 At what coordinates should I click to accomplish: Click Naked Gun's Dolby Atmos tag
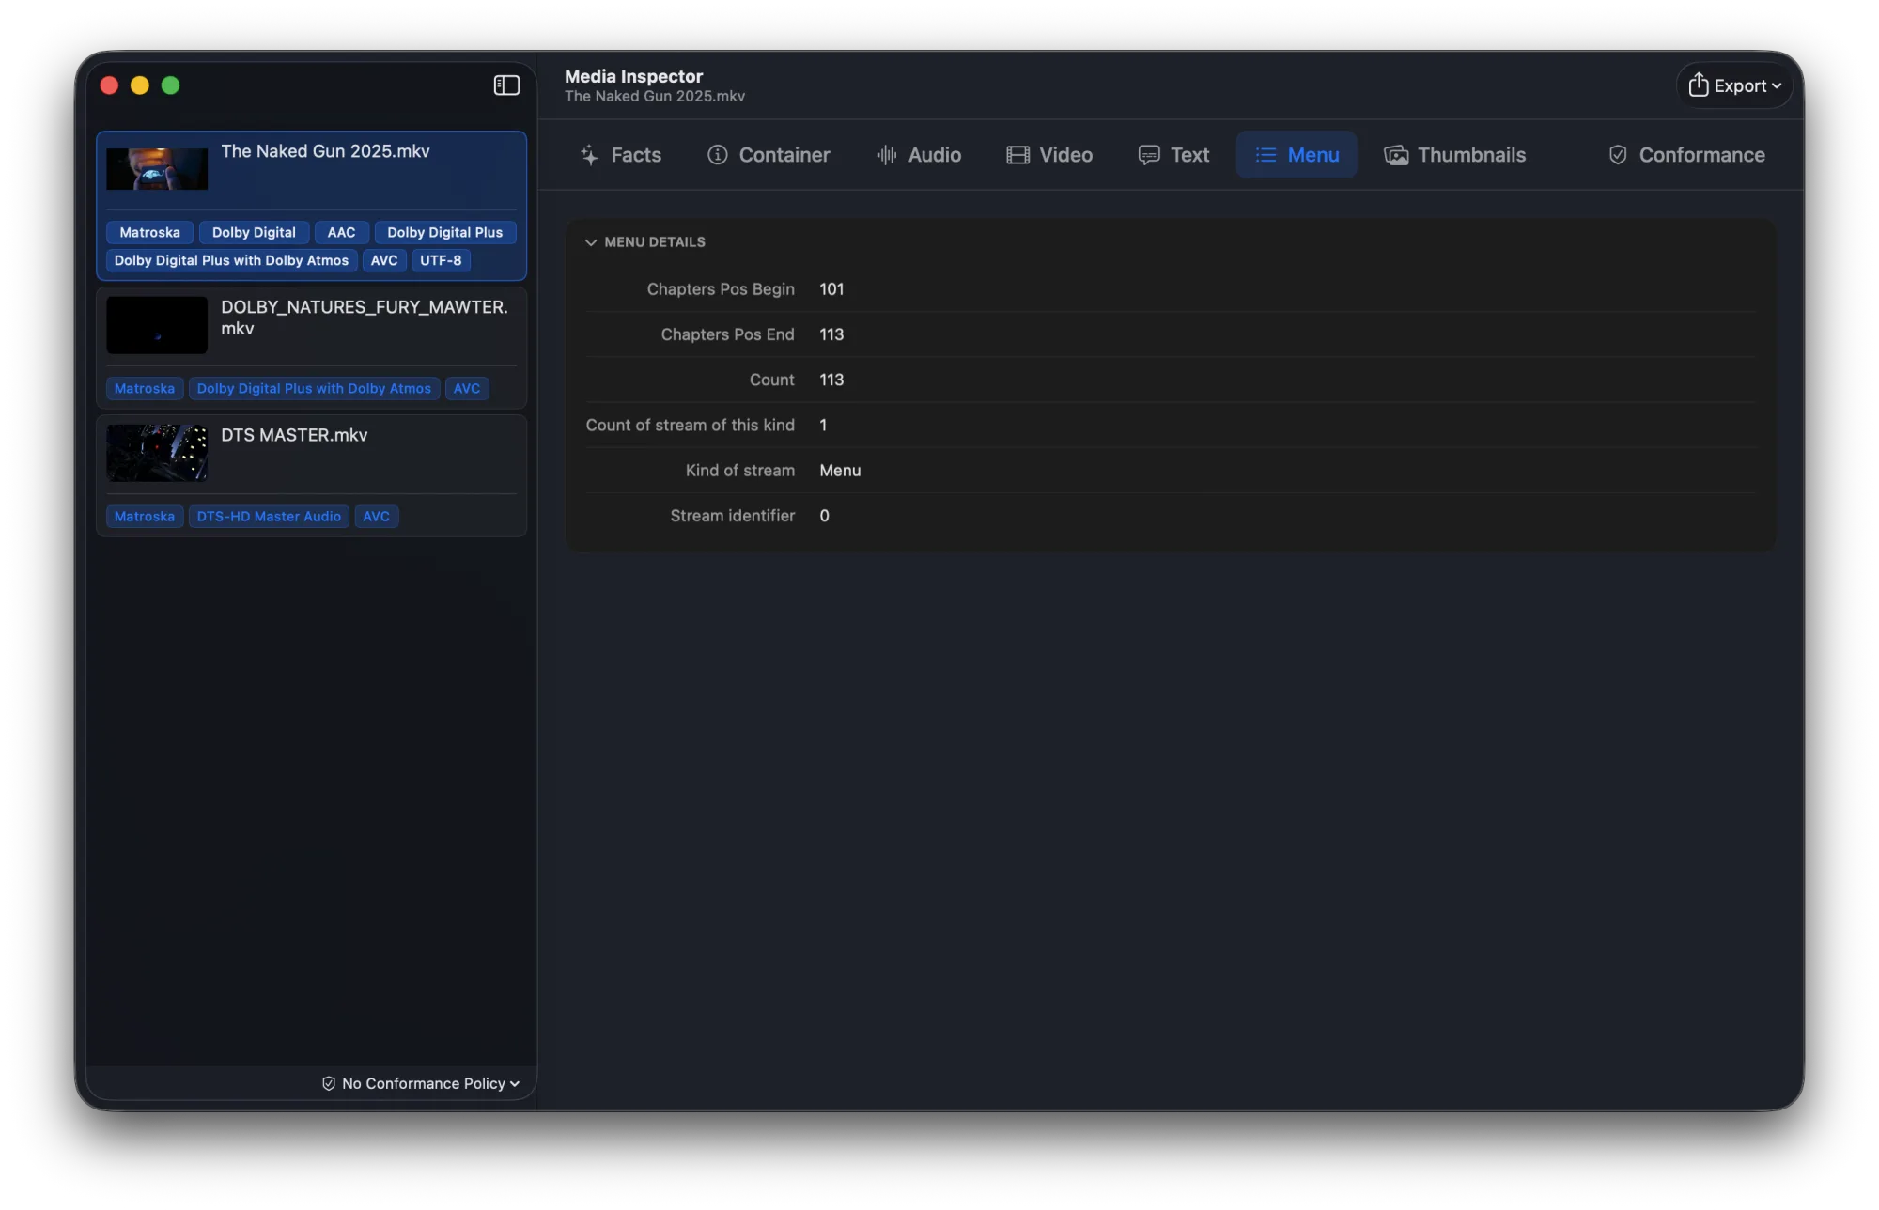pos(231,260)
